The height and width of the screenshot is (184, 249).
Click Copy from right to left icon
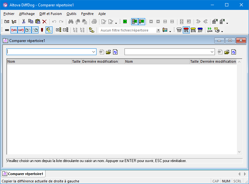point(205,22)
